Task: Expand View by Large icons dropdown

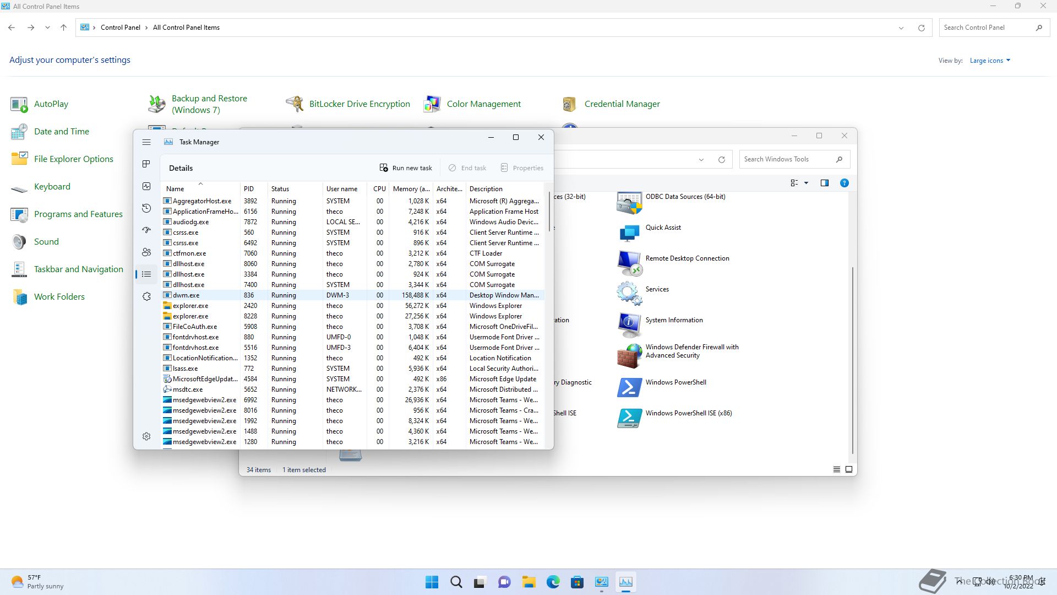Action: (990, 61)
